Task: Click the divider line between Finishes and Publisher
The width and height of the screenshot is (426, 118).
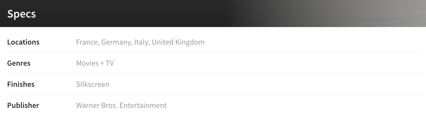Action: (x=214, y=95)
